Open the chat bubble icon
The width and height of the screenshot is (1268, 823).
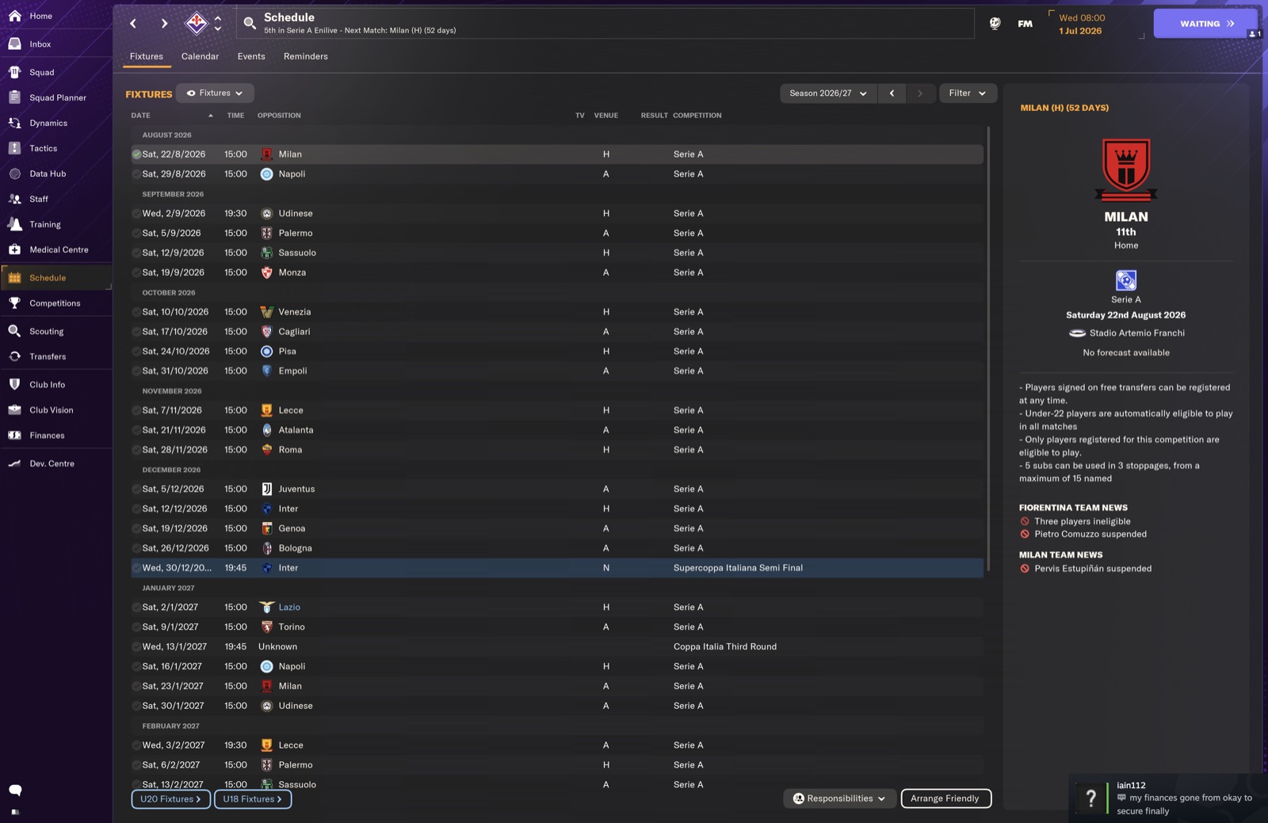point(15,790)
